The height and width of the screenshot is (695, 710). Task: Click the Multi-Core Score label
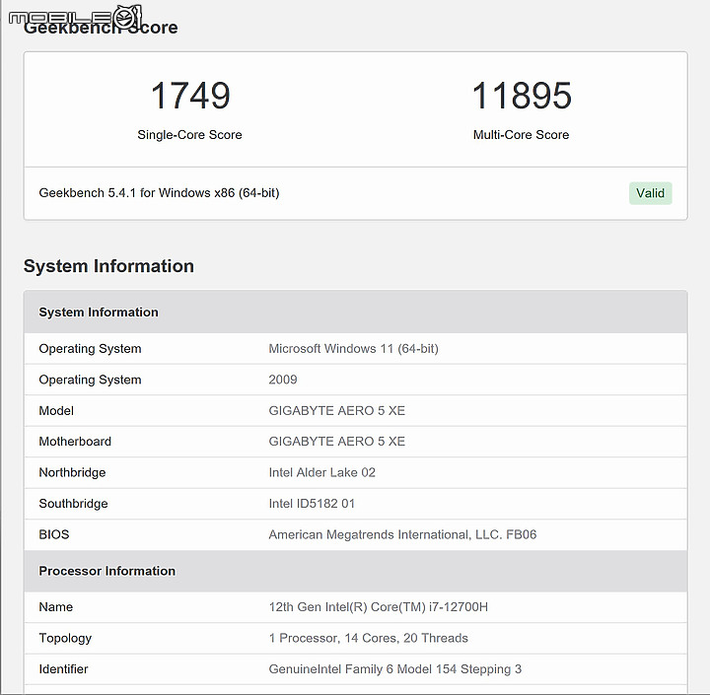[521, 134]
